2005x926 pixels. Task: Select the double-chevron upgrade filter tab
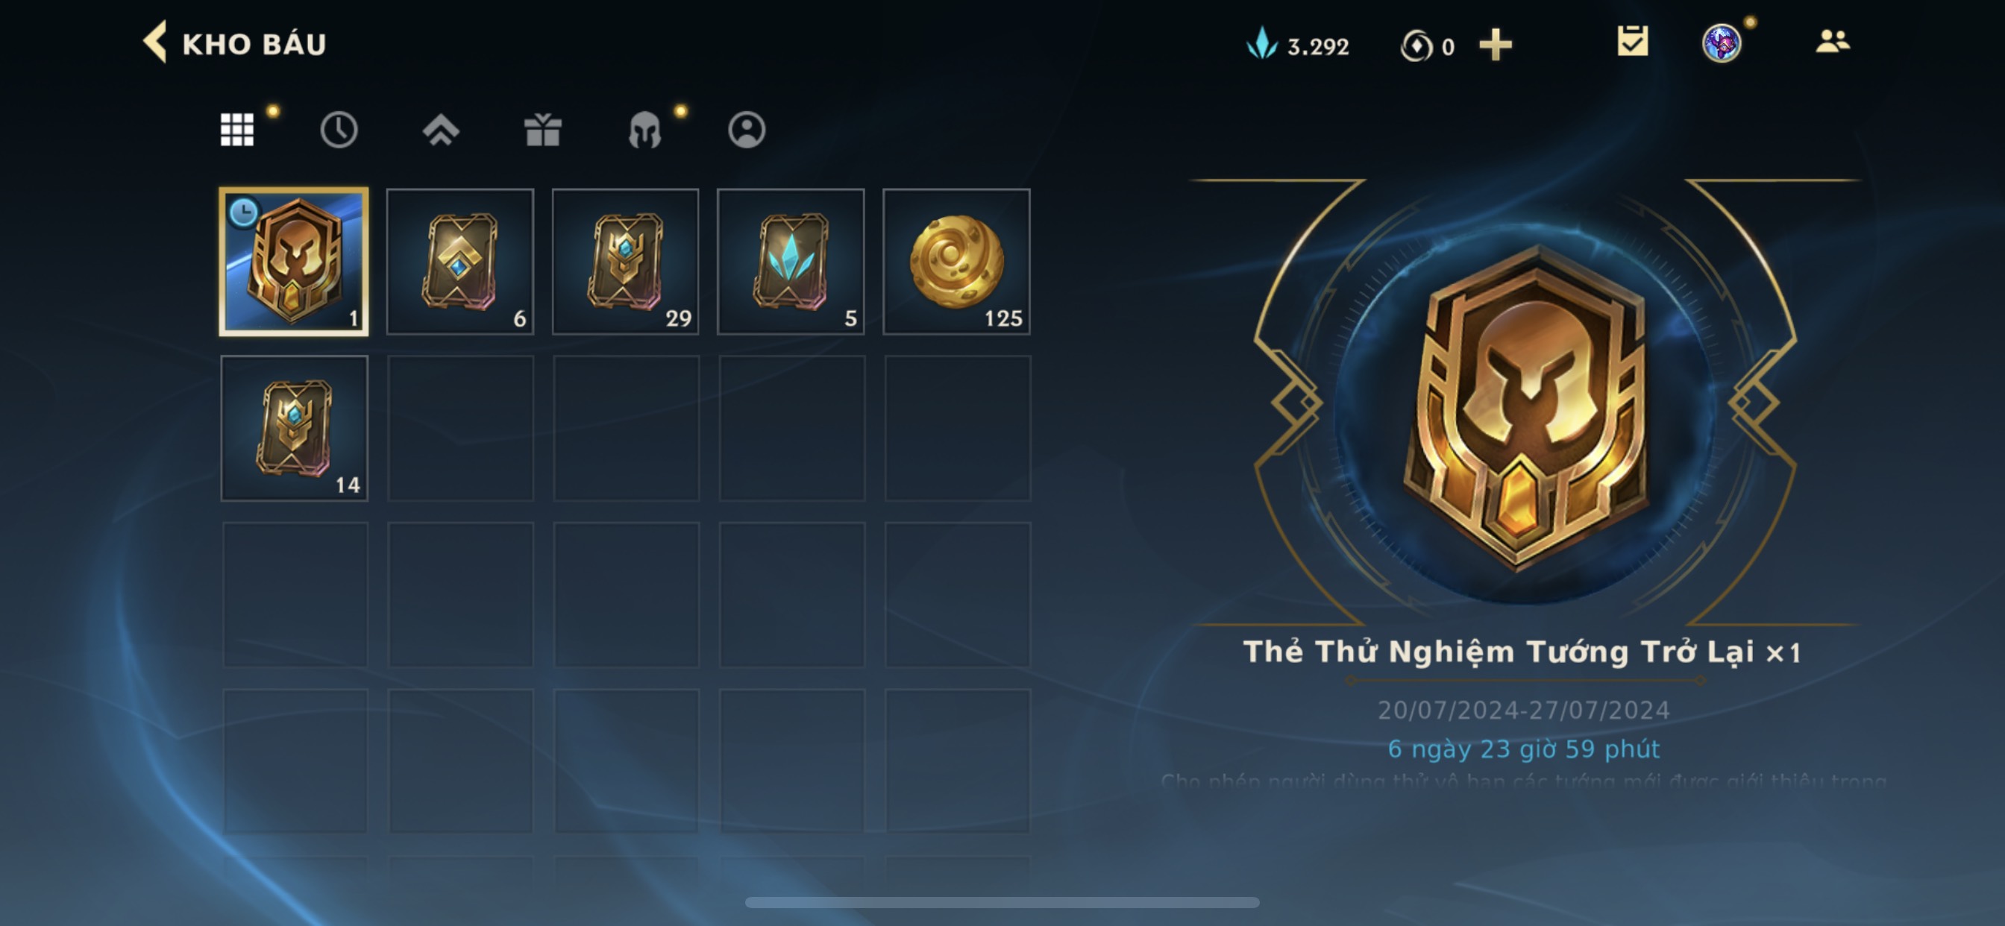click(441, 130)
